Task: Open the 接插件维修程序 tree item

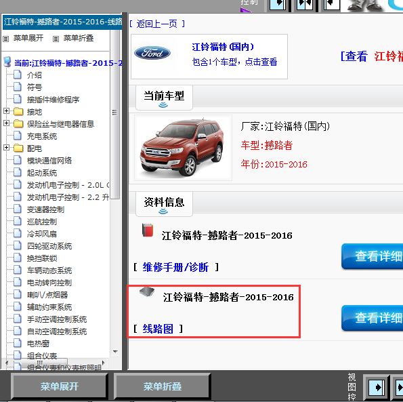Action: point(53,100)
